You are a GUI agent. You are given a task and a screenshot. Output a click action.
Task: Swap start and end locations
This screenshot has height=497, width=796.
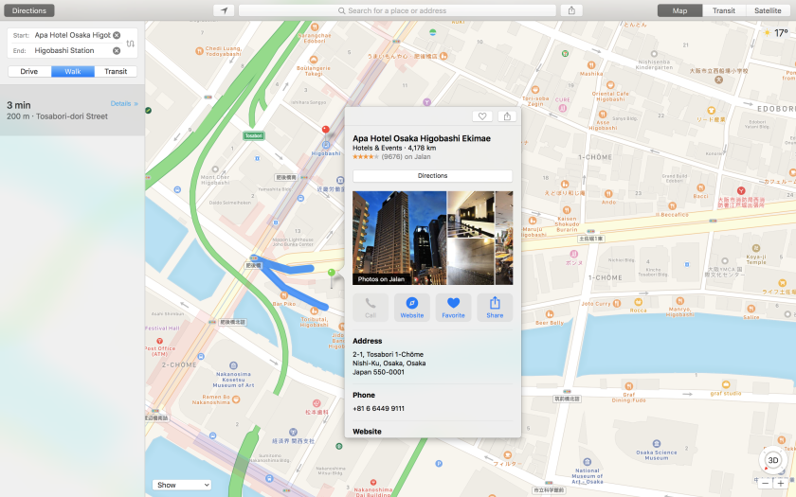131,44
